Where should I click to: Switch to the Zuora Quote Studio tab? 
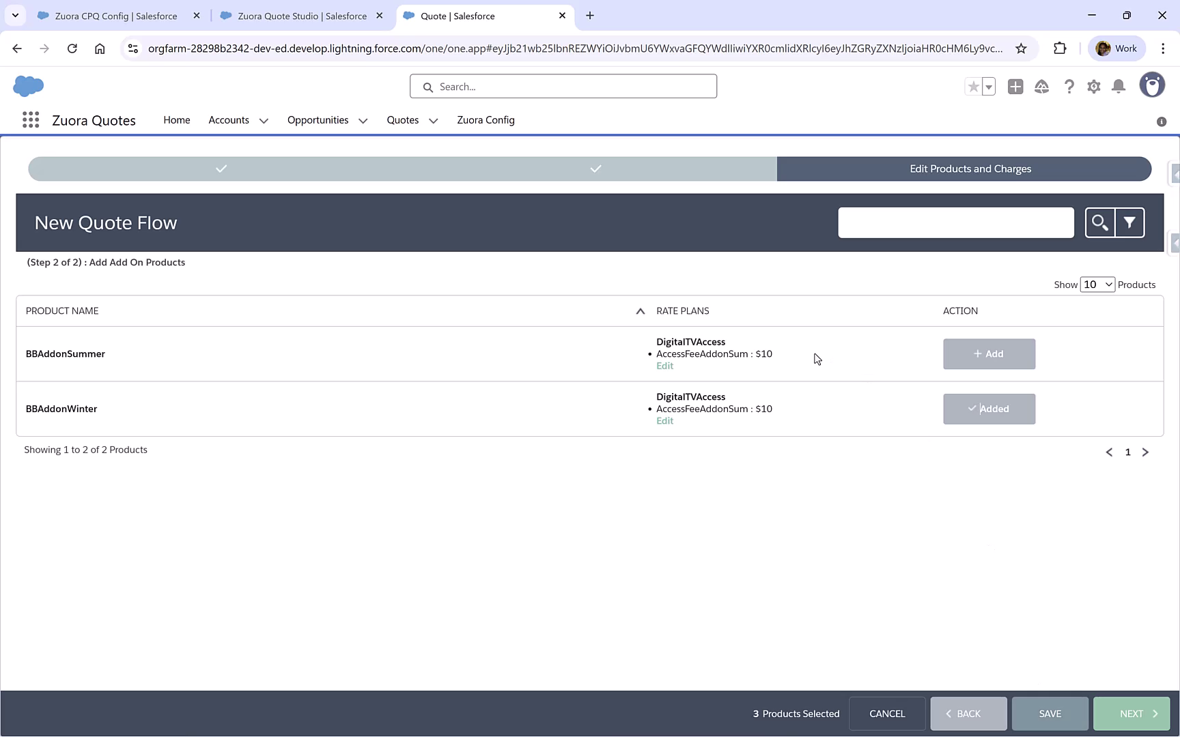pyautogui.click(x=300, y=15)
